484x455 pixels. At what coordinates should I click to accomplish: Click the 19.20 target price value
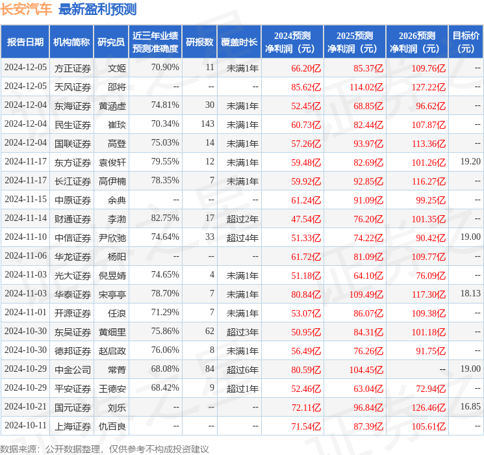pyautogui.click(x=470, y=161)
